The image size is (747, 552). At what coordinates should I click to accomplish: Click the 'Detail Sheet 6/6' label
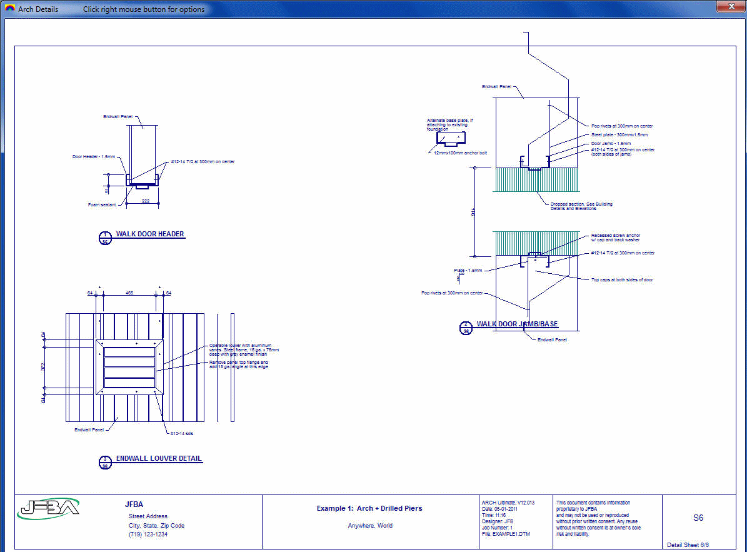click(x=688, y=544)
